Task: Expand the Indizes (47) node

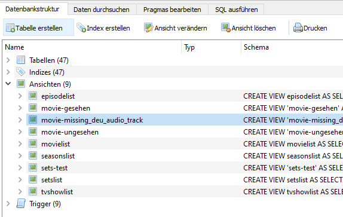Action: click(8, 72)
